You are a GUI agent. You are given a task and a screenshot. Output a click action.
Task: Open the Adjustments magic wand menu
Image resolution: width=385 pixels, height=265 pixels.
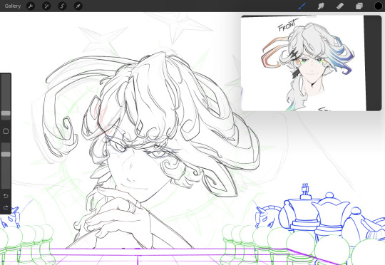pyautogui.click(x=46, y=6)
